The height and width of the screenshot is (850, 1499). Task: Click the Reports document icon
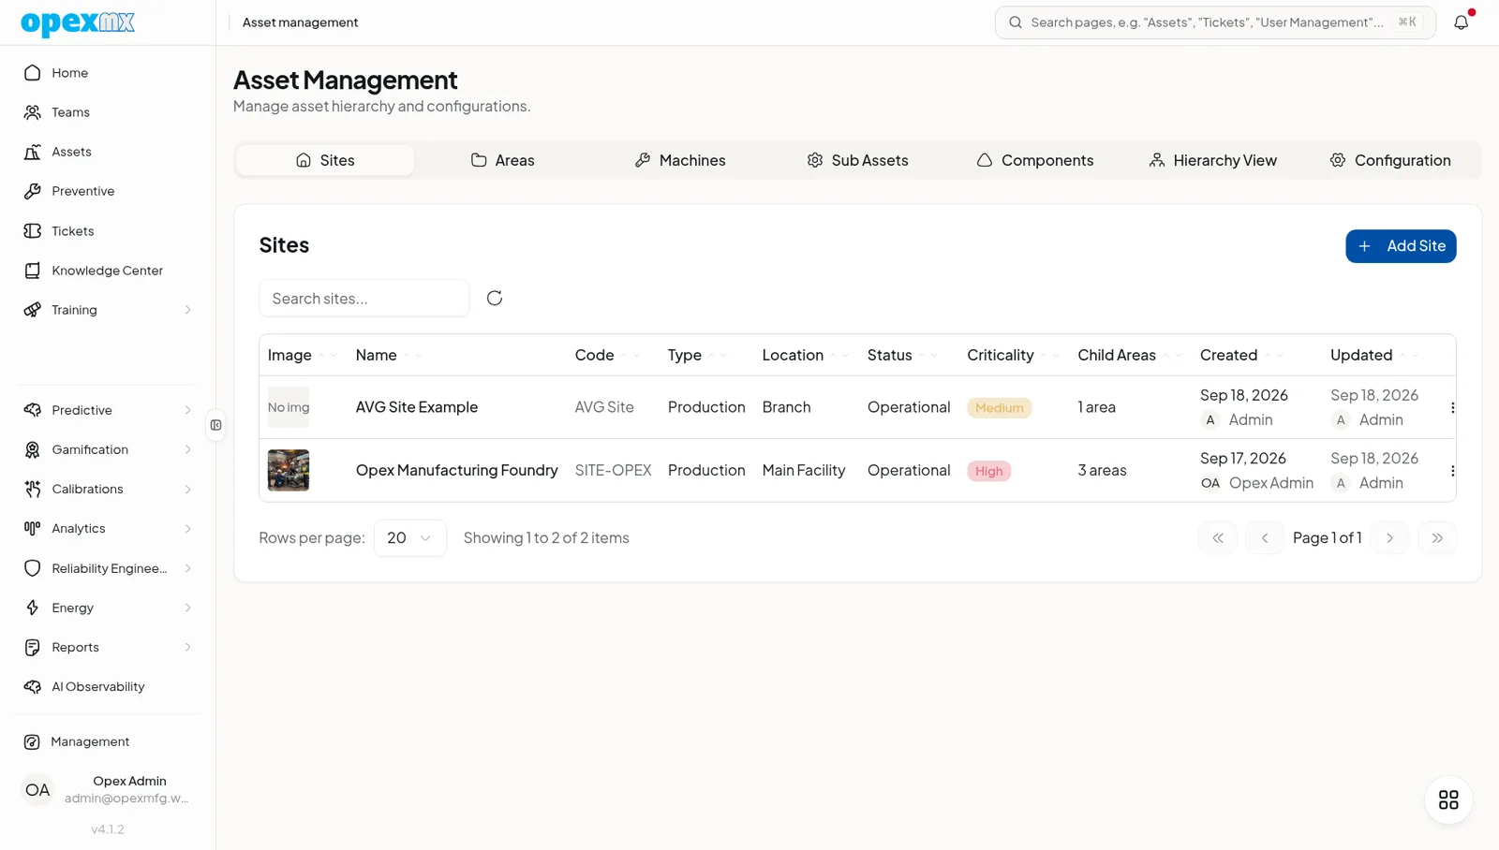pos(33,647)
